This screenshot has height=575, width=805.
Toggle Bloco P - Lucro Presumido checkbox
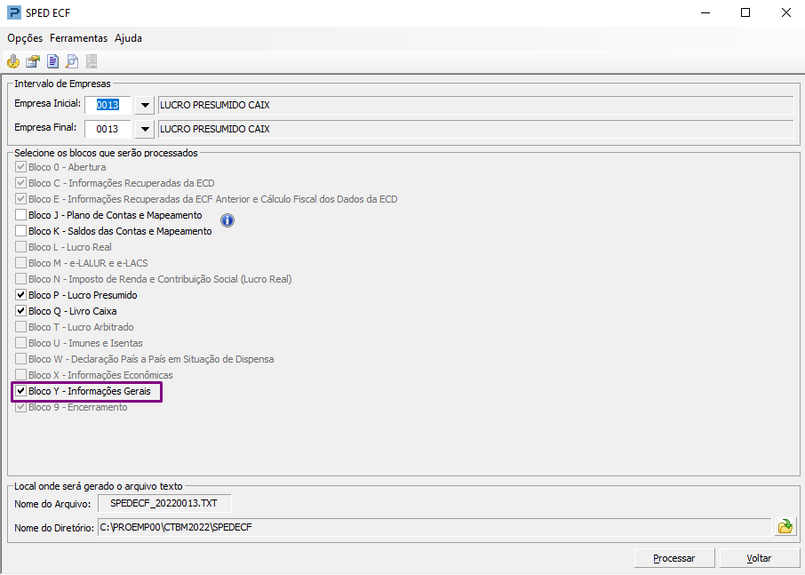20,295
